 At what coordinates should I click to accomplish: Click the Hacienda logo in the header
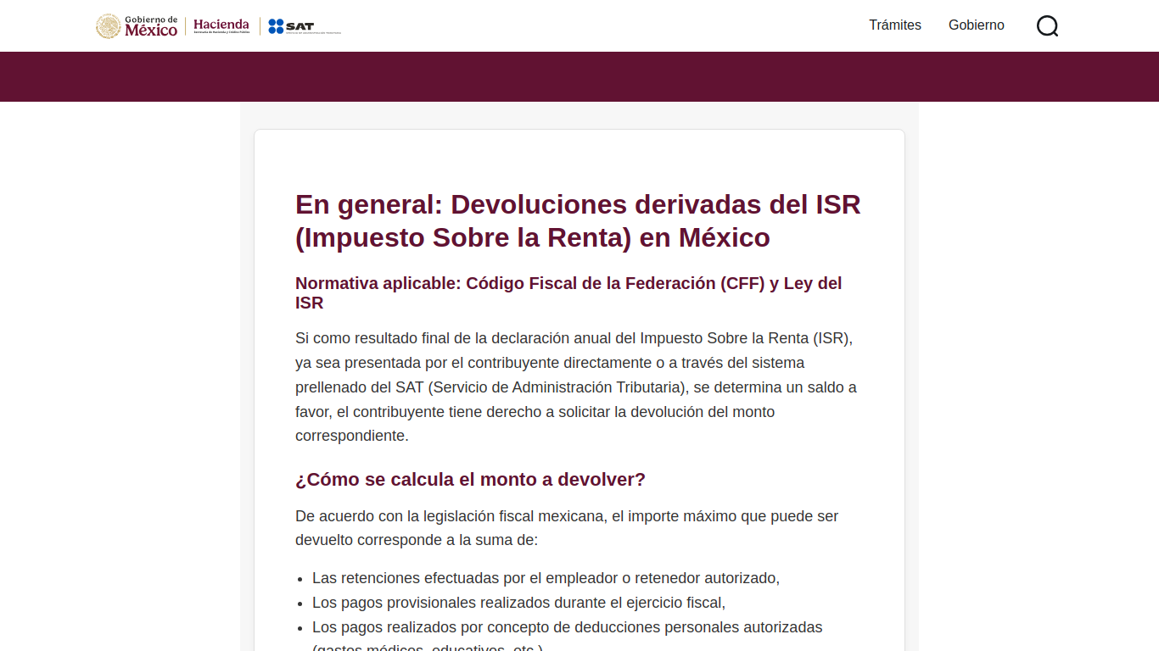pos(221,26)
